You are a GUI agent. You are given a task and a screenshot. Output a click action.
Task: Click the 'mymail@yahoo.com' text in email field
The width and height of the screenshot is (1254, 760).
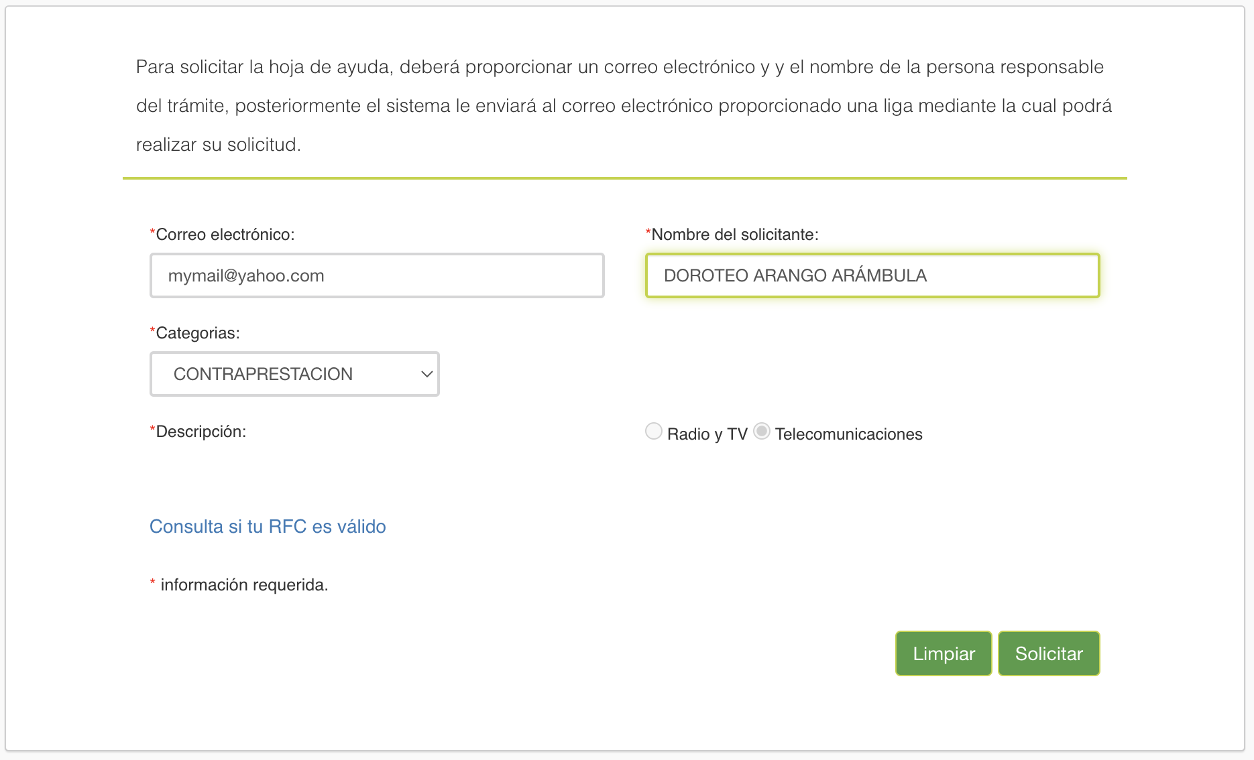click(x=246, y=275)
